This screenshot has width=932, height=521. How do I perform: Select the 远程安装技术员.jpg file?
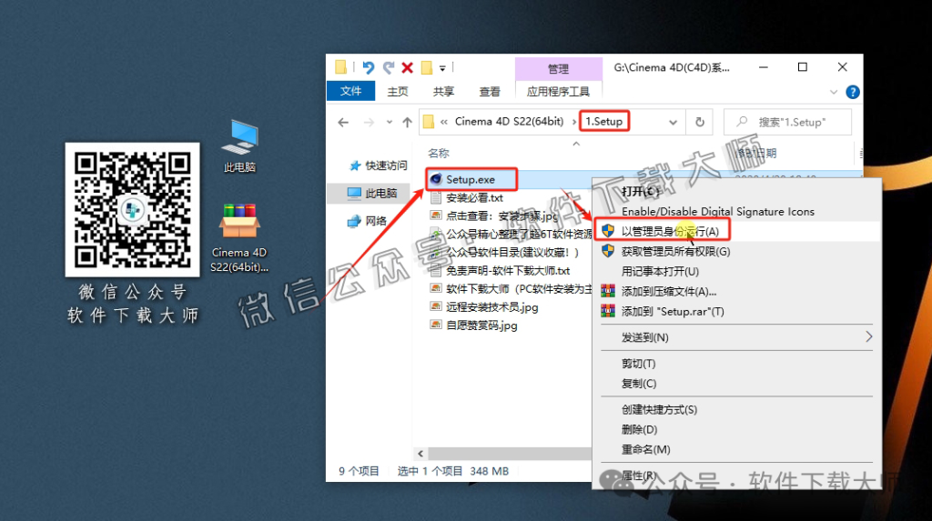pyautogui.click(x=492, y=307)
